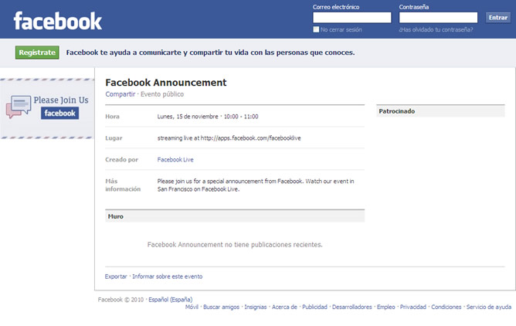Click Privacidad footer link
This screenshot has height=326, width=516.
413,307
